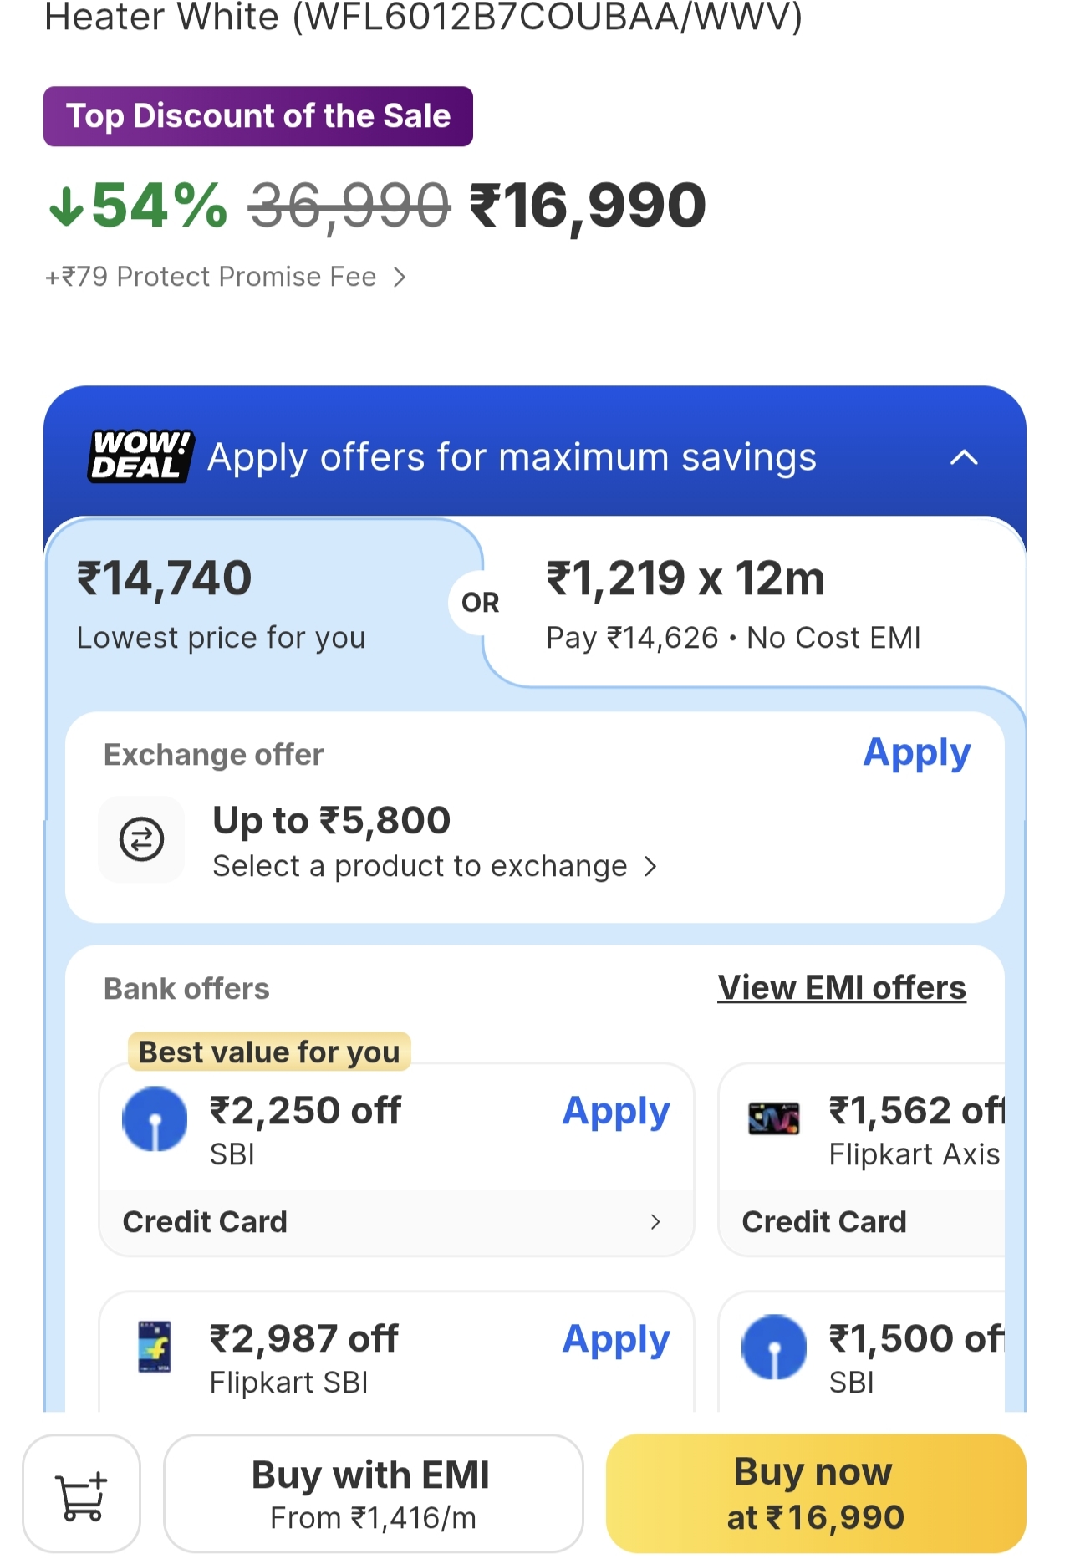The image size is (1070, 1559).
Task: Open Protect Promise Fee details chevron
Action: click(x=400, y=277)
